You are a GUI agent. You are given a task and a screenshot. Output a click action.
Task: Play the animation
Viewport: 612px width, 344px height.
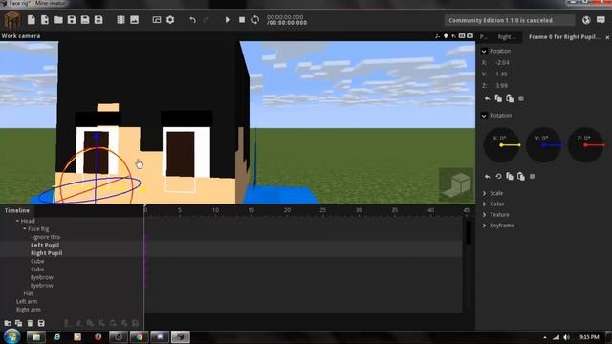[228, 20]
